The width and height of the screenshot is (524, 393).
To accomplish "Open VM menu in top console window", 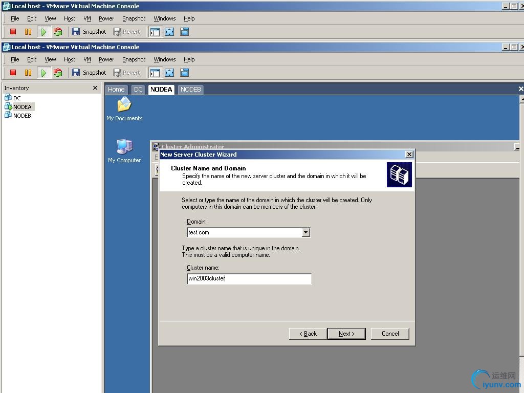I will pyautogui.click(x=87, y=18).
